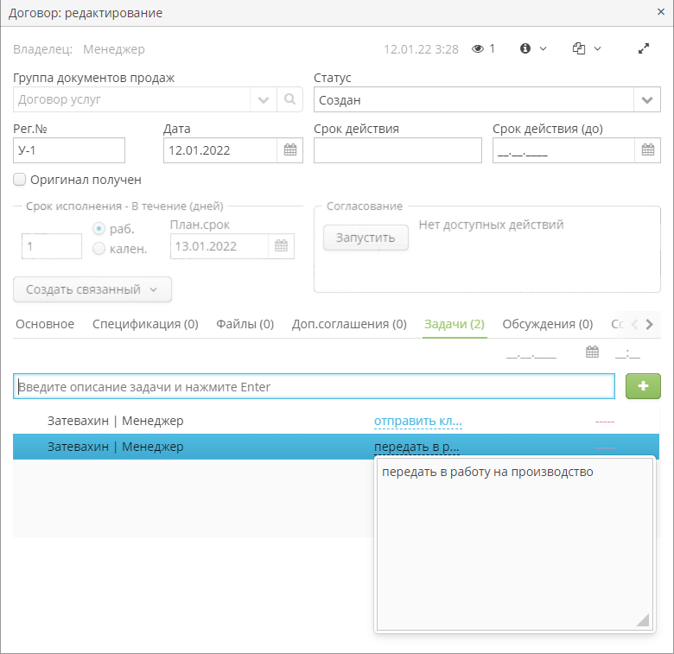
Task: Open the calendar for Дата field
Action: tap(290, 150)
